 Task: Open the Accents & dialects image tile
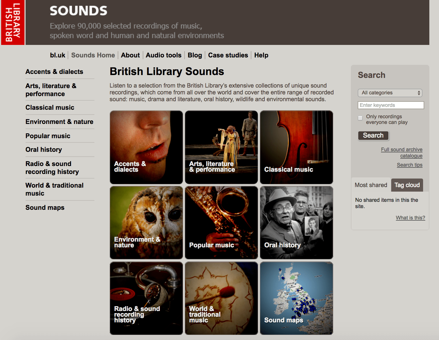point(146,147)
